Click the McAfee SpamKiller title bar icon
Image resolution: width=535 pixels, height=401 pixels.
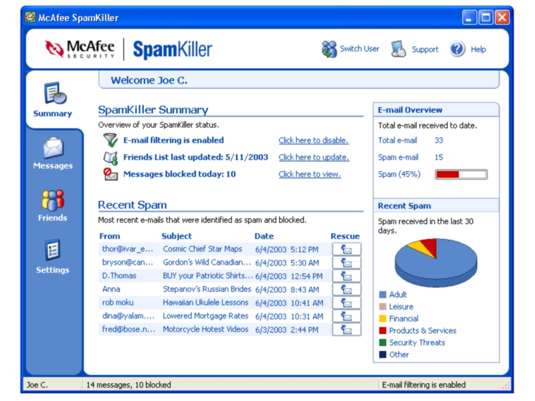[30, 17]
